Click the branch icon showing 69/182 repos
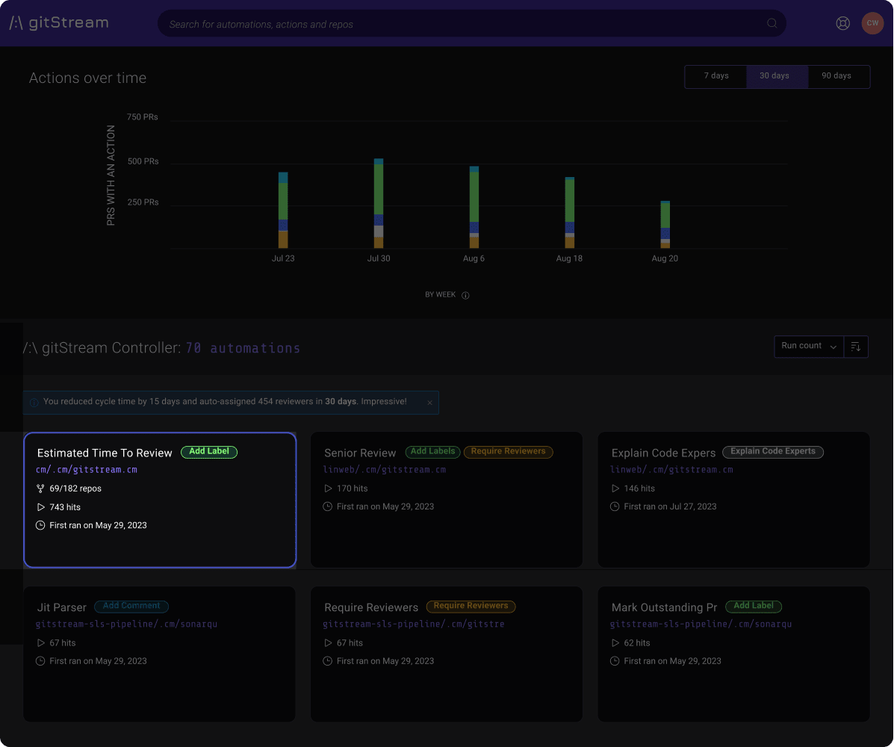The height and width of the screenshot is (747, 894). tap(39, 488)
